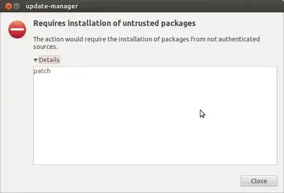284x193 pixels.
Task: Click the update-manager window title
Action: (52, 6)
